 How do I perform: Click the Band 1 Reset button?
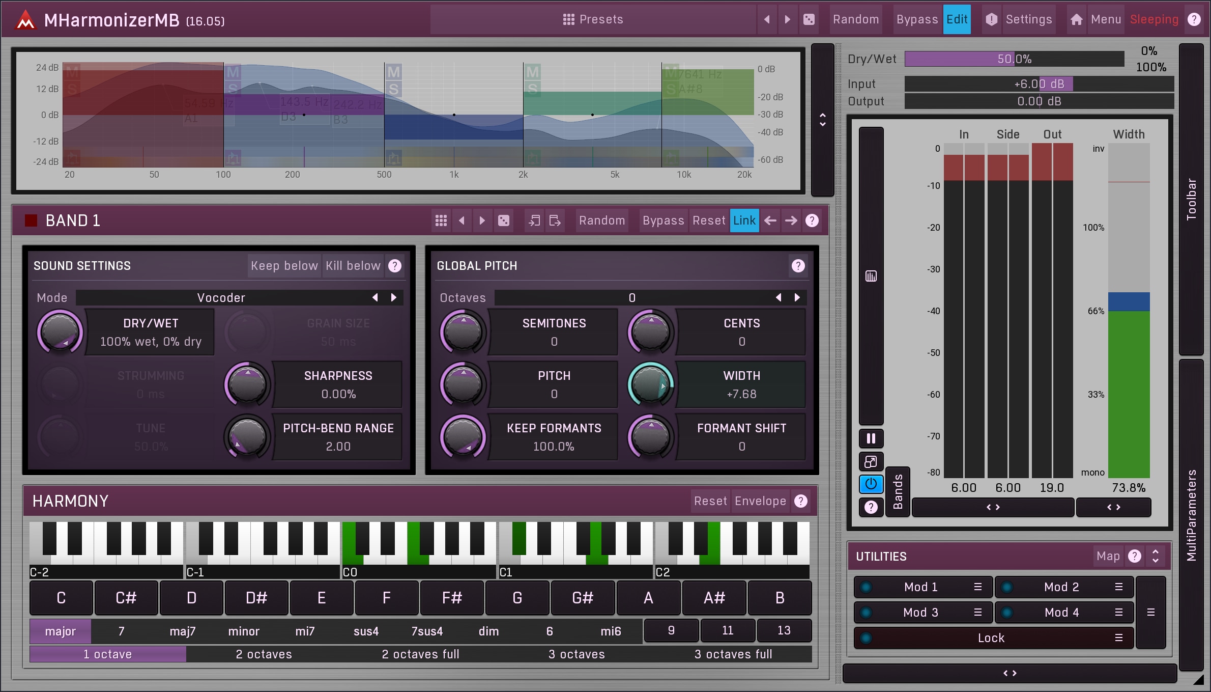point(709,220)
